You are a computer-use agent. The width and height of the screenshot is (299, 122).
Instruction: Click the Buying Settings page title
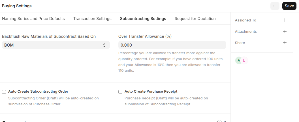[17, 6]
